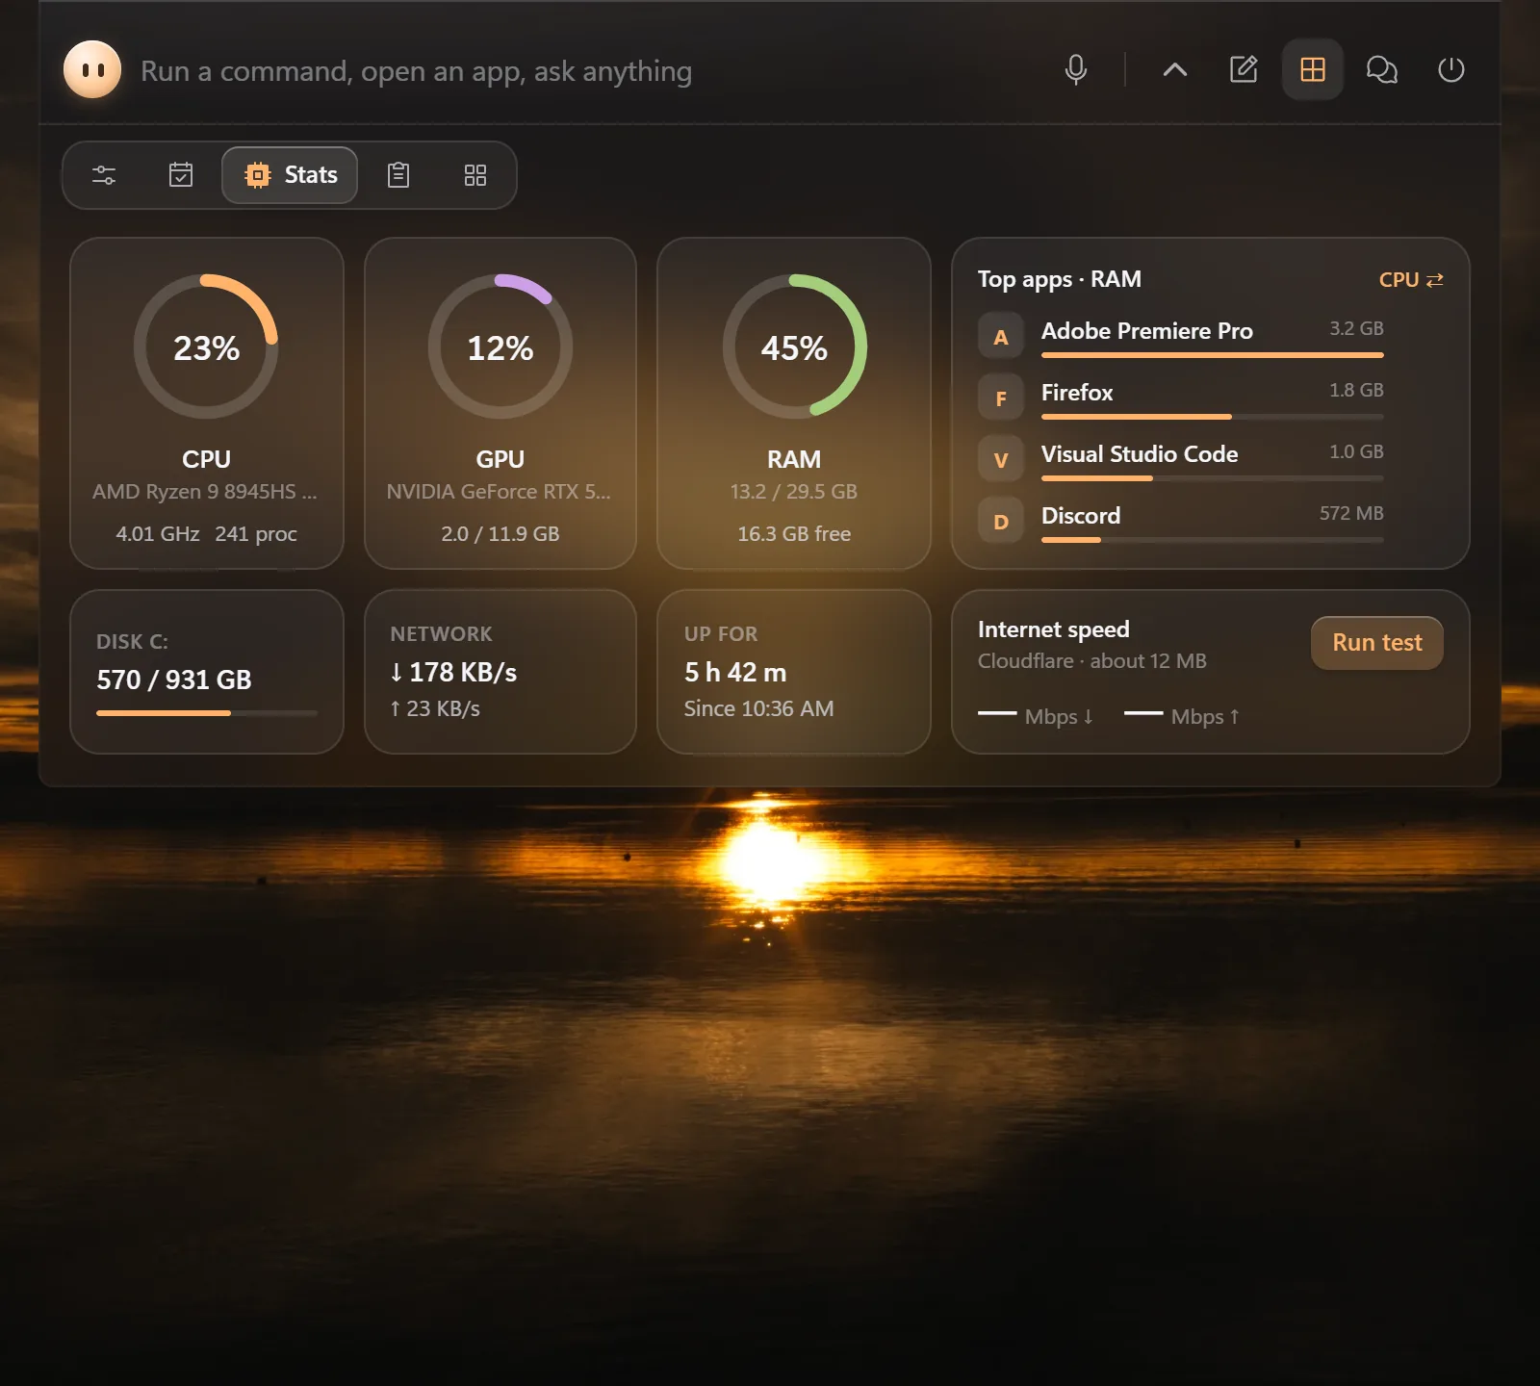Click the power icon
Screen dimensions: 1540x1386
pos(1451,69)
